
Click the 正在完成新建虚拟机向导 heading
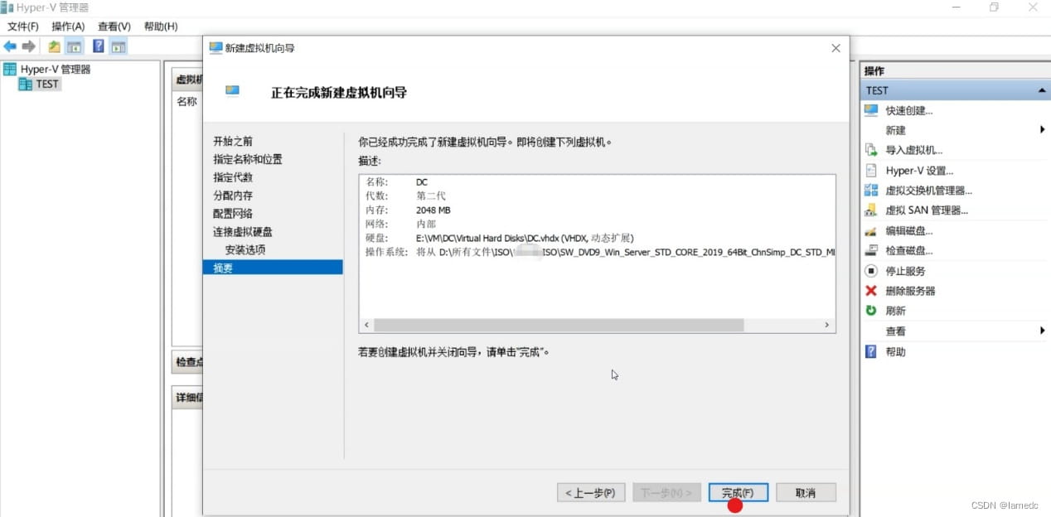(339, 92)
